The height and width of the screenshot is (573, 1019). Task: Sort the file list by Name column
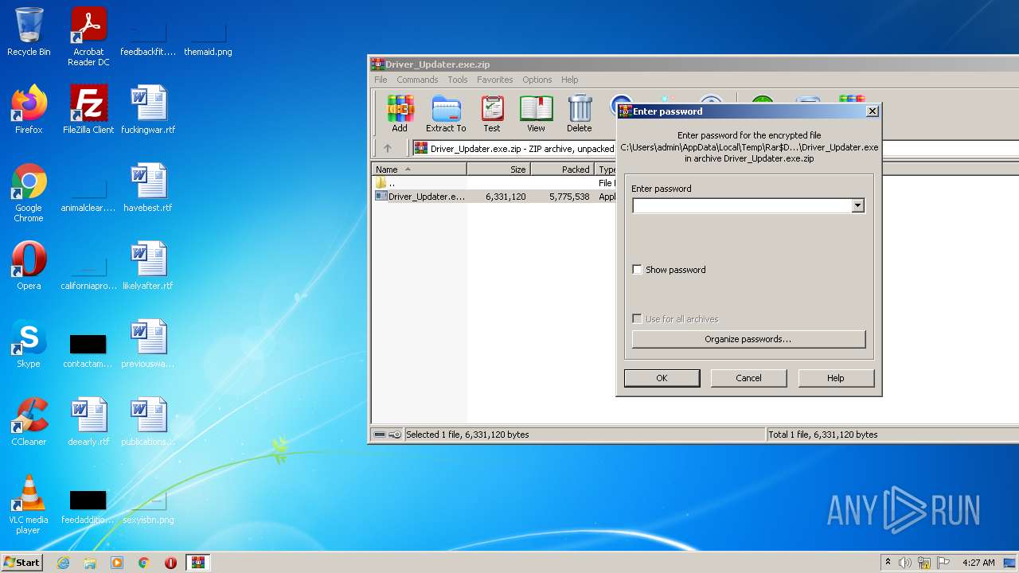[420, 170]
